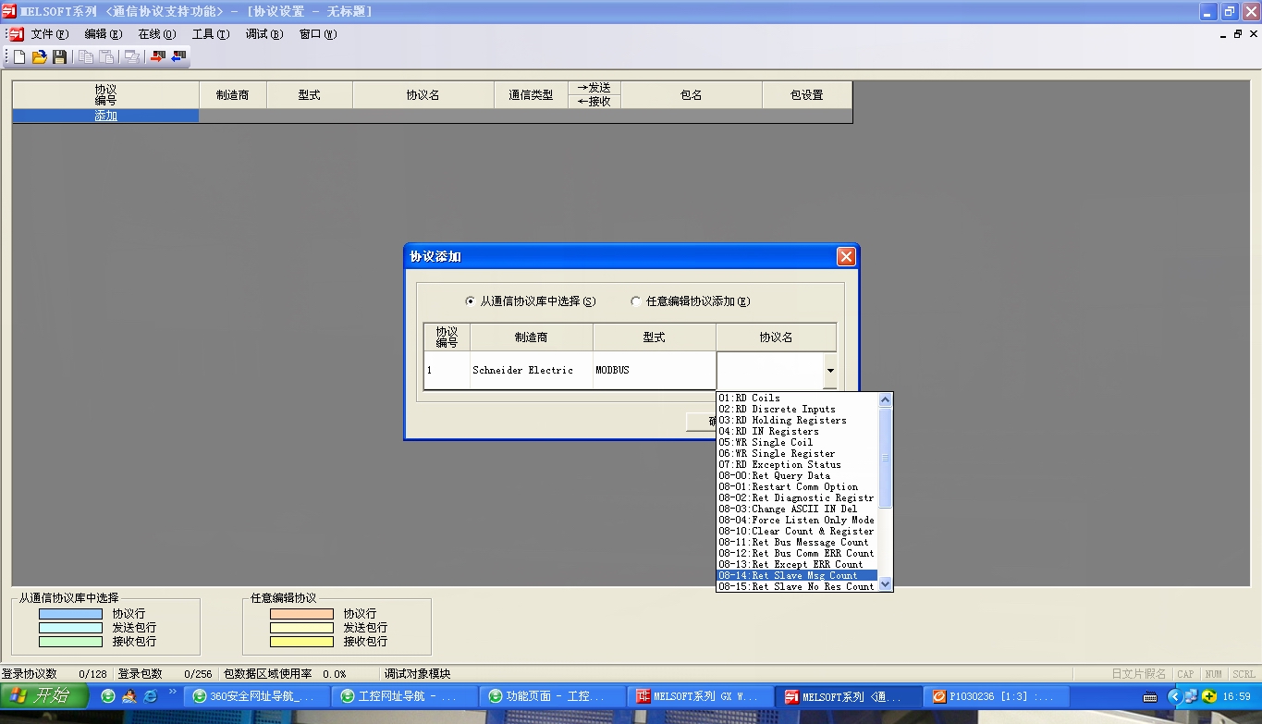Click the read-from-module blue arrow icon
This screenshot has width=1262, height=724.
[178, 57]
